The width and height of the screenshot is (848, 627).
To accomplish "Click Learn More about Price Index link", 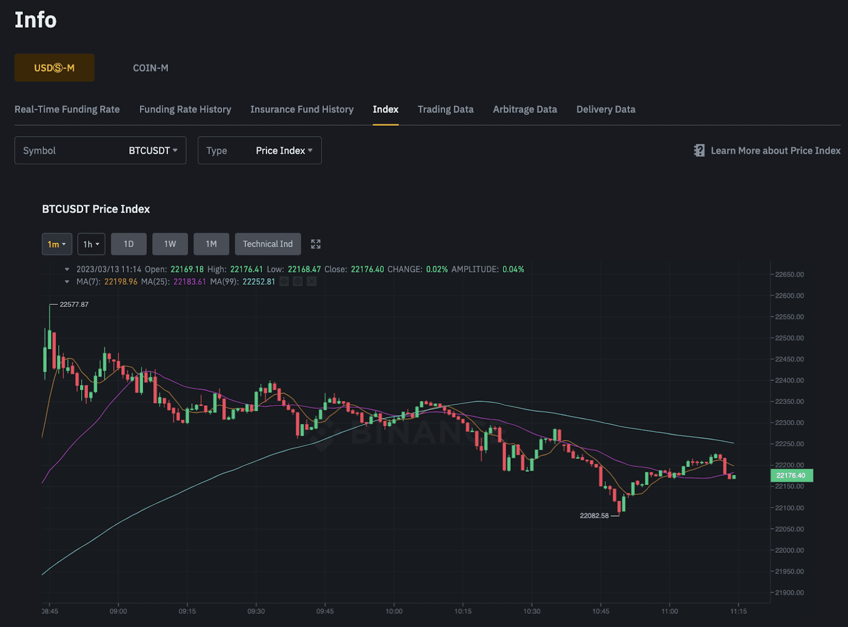I will (775, 151).
